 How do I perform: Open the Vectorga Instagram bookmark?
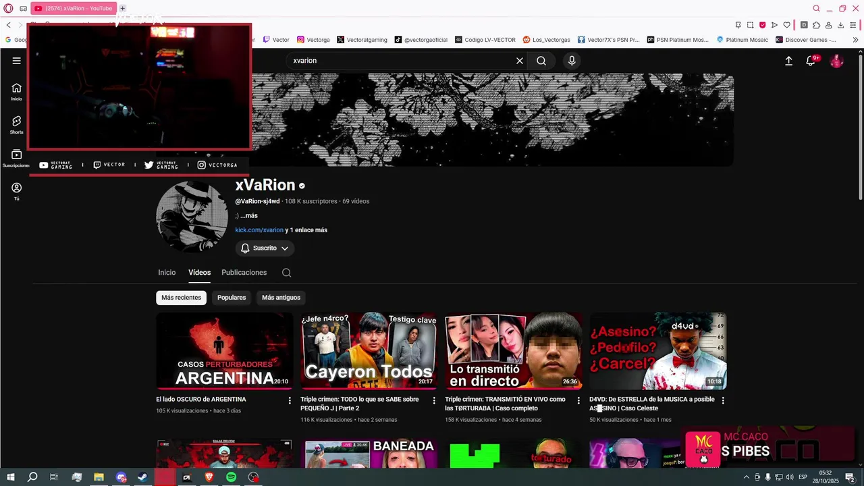pyautogui.click(x=313, y=40)
